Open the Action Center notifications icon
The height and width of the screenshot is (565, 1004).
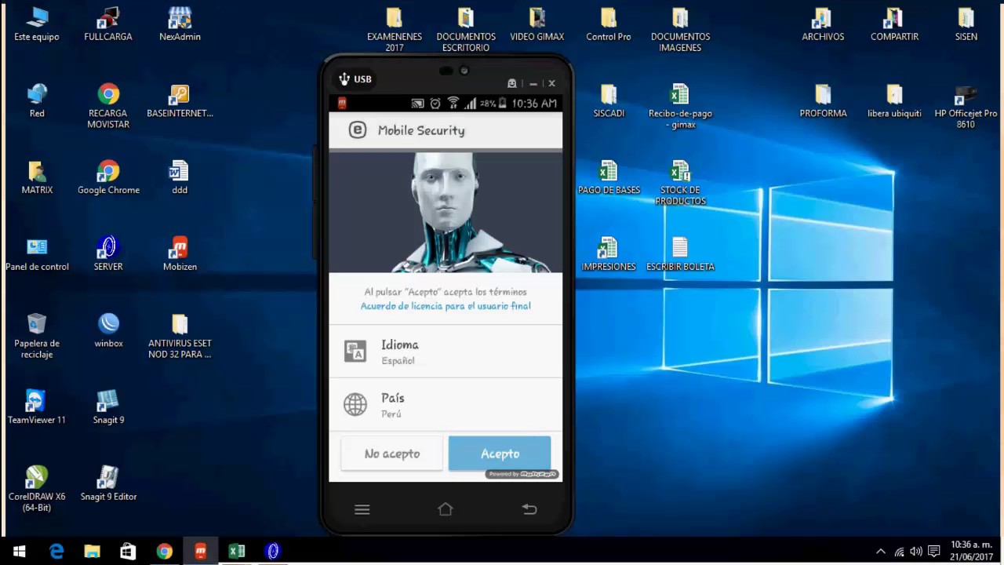pyautogui.click(x=933, y=551)
